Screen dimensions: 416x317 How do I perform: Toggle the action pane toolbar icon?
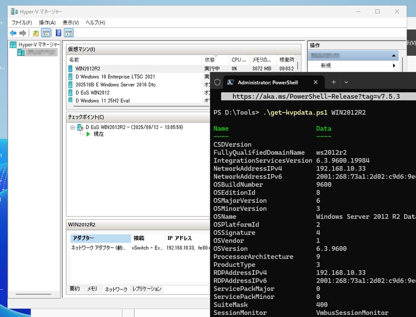click(x=69, y=33)
